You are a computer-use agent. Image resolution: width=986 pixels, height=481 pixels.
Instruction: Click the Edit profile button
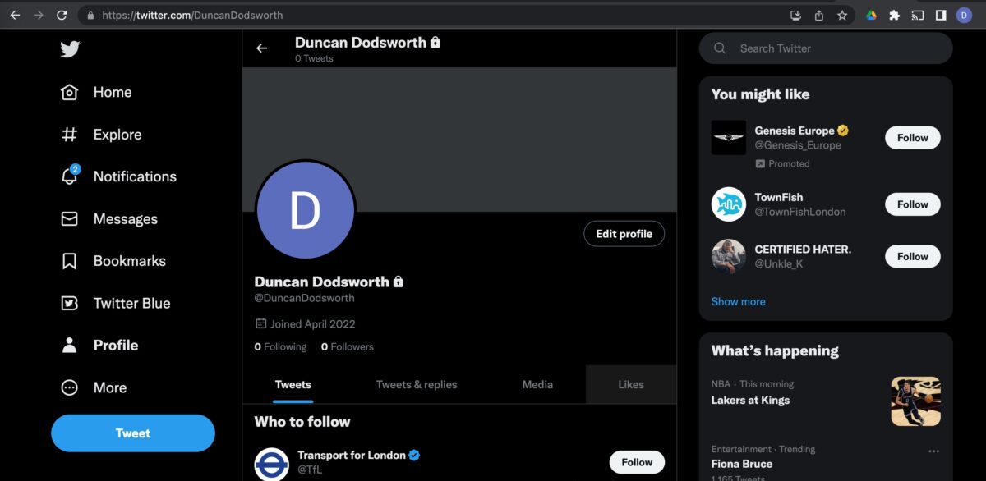pos(624,234)
